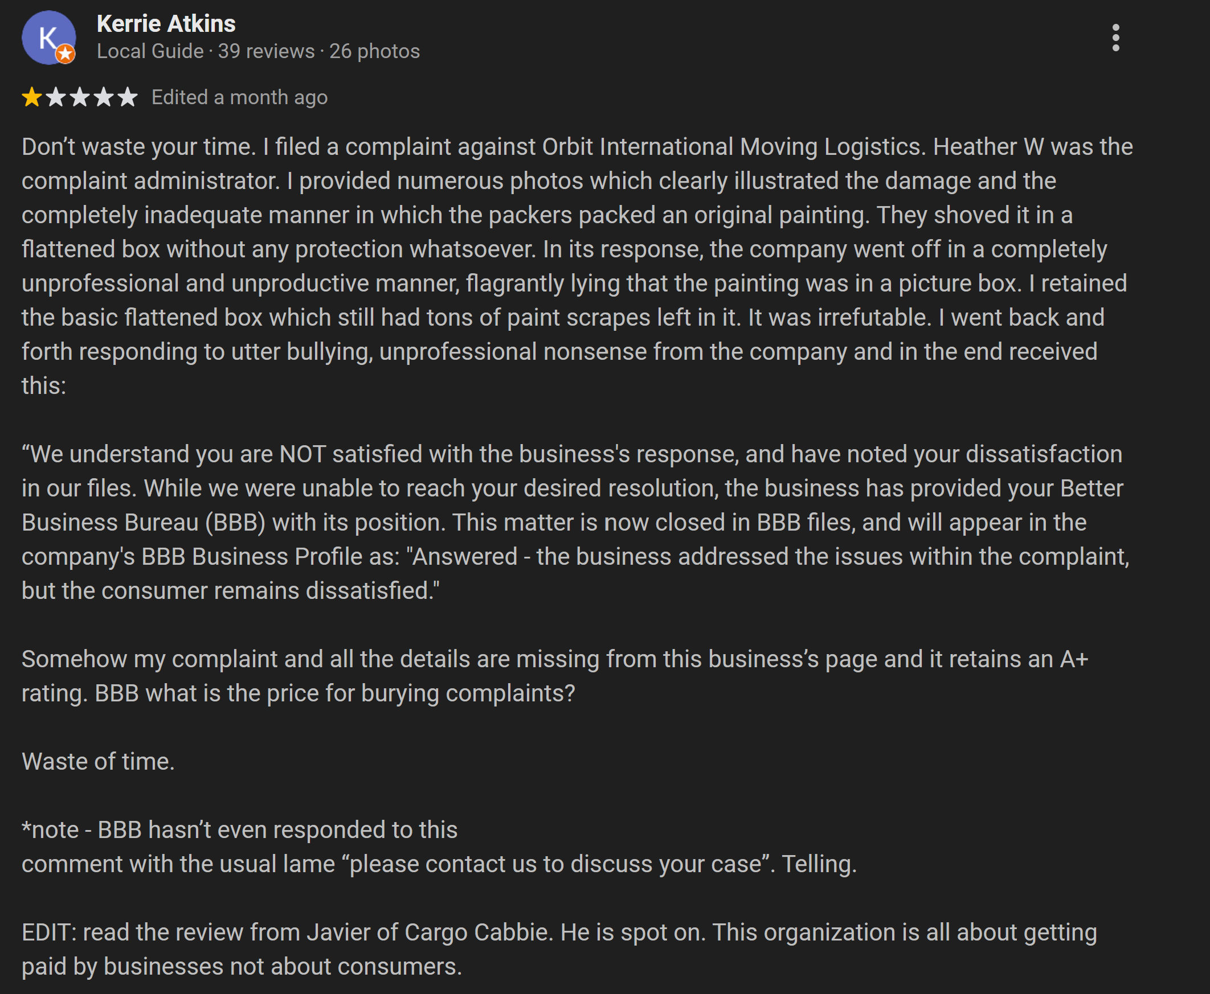Click the 'EDIT: read the review' paragraph
This screenshot has width=1210, height=994.
tap(559, 950)
